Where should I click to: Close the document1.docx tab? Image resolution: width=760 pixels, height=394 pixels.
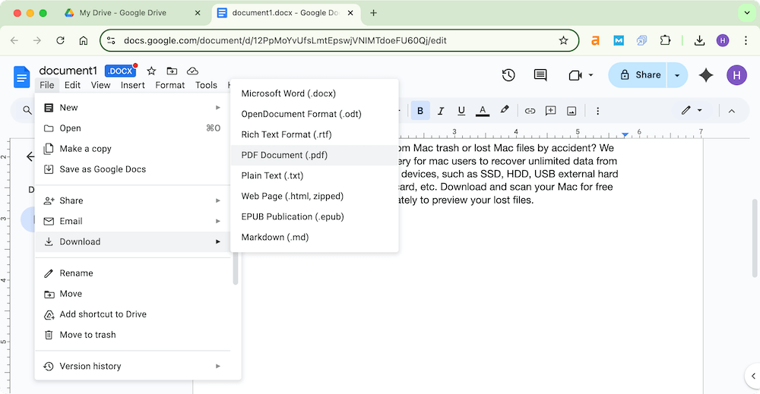(x=350, y=13)
